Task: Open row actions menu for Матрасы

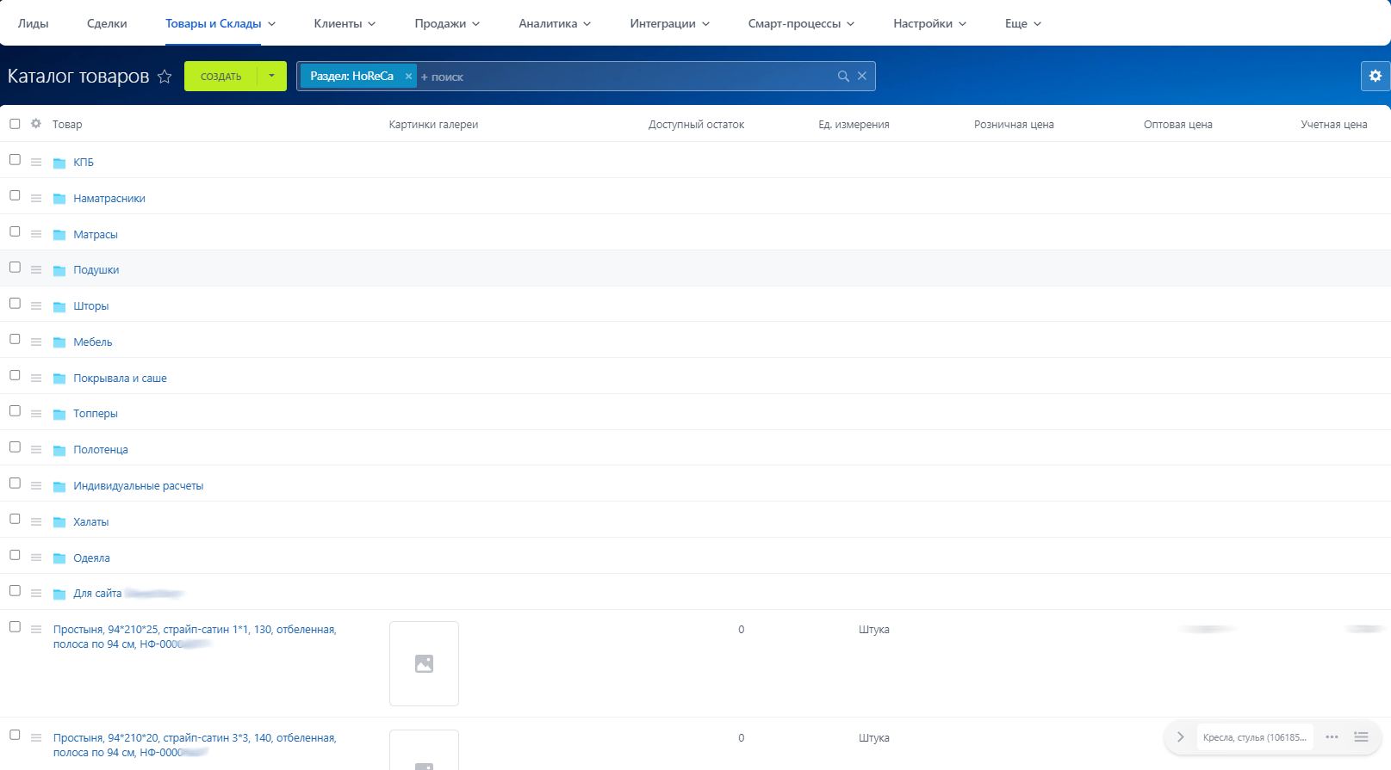Action: pyautogui.click(x=36, y=234)
